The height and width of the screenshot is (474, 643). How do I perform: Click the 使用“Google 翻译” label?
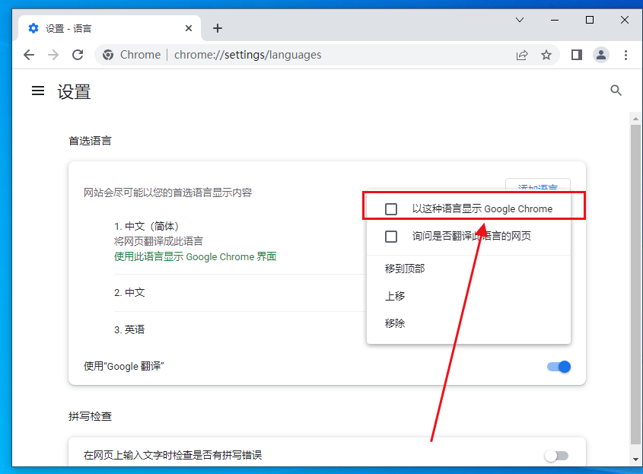pyautogui.click(x=124, y=366)
